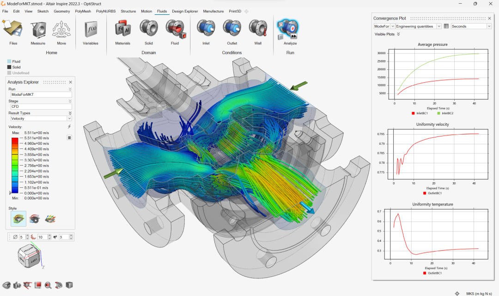Toggle OutletBC1 series under Uniformity velocity
The image size is (499, 296).
(x=432, y=193)
